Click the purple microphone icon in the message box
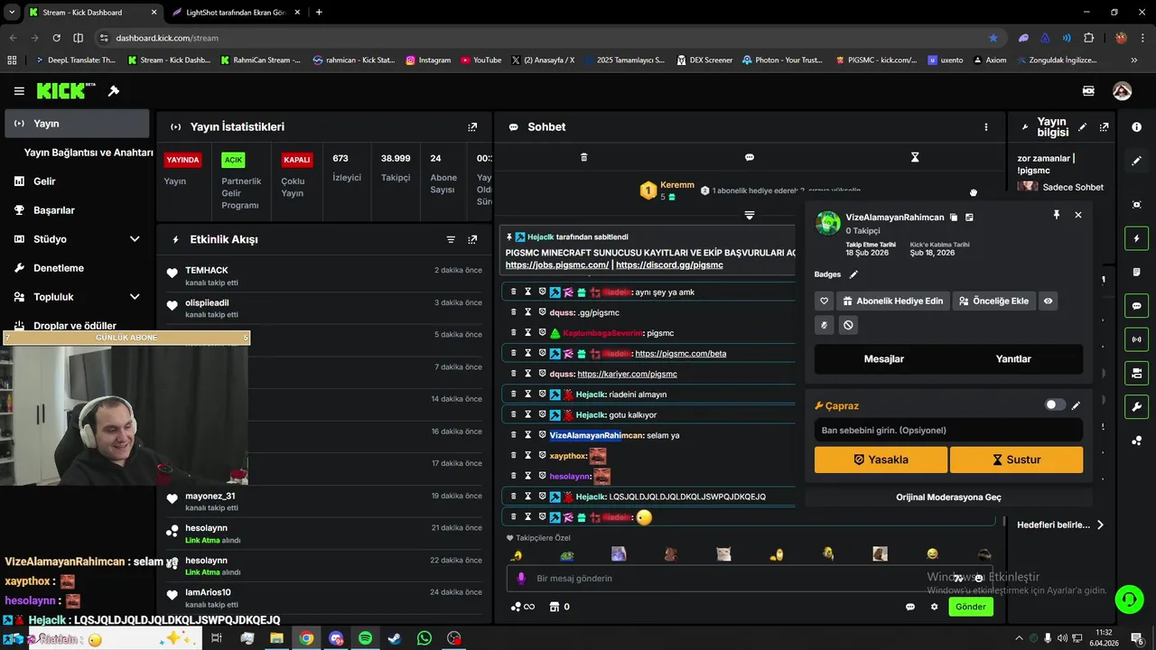The height and width of the screenshot is (650, 1156). [520, 579]
